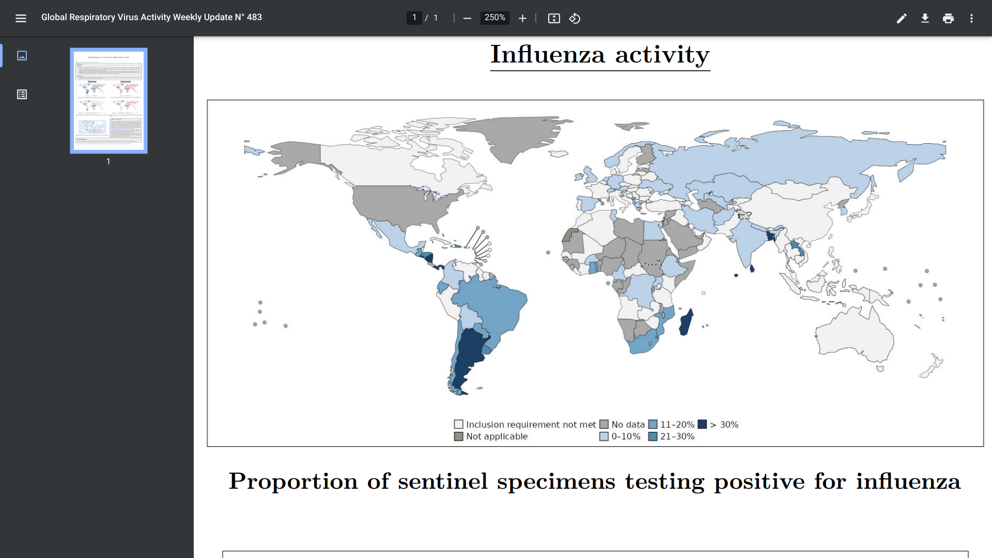Viewport: 992px width, 558px height.
Task: Click the 'Influenza activity' heading
Action: point(600,55)
